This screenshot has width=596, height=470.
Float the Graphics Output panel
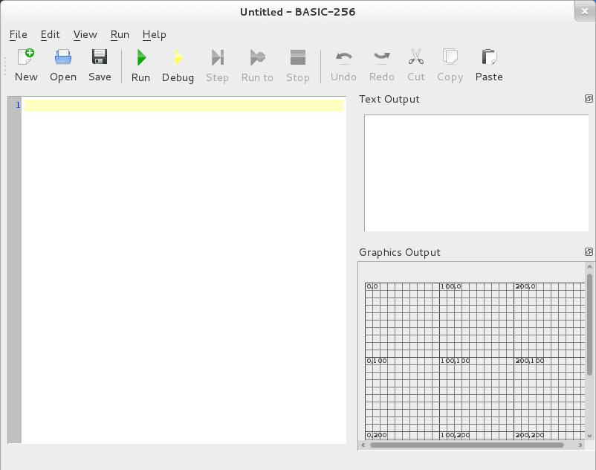tap(589, 251)
